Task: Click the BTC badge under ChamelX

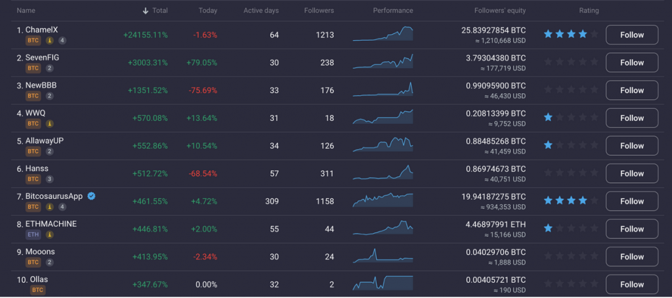Action: (x=33, y=41)
